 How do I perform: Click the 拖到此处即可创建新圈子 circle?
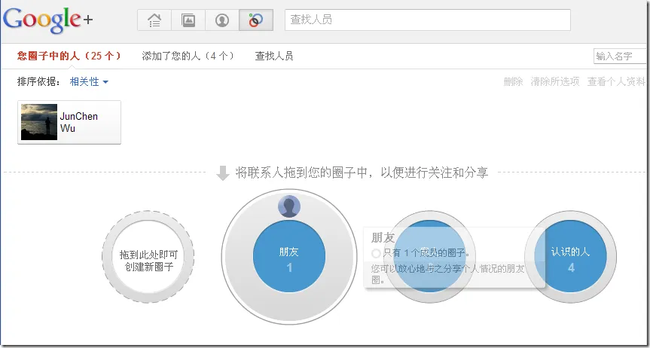(148, 257)
